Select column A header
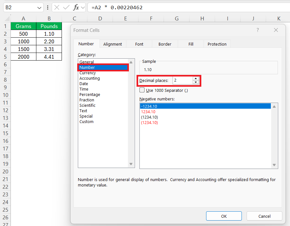The height and width of the screenshot is (226, 290). tap(23, 18)
